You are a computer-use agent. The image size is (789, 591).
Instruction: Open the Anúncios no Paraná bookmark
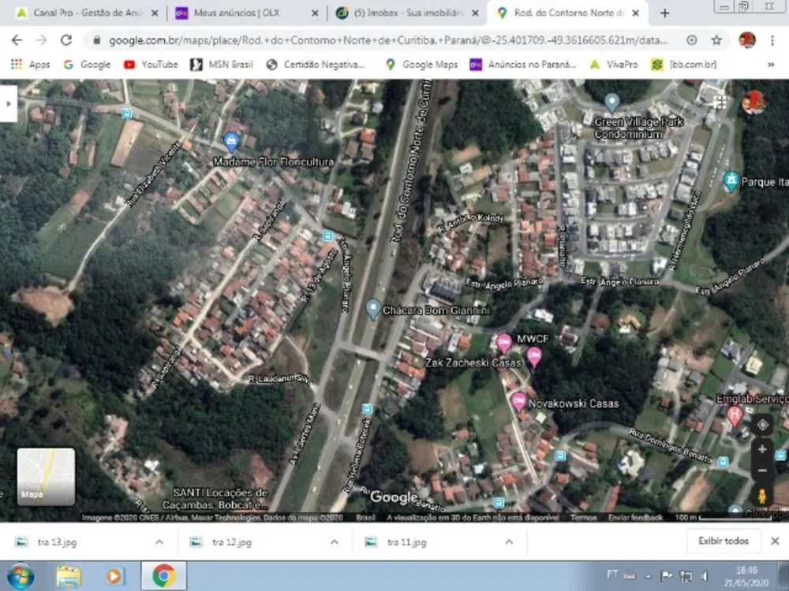[x=523, y=65]
